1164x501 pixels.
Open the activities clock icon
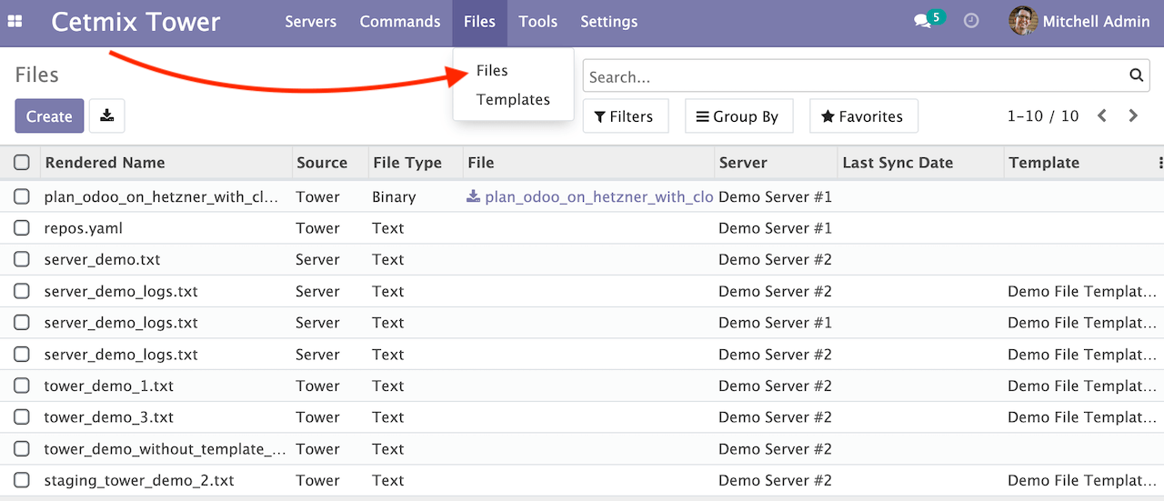(971, 21)
